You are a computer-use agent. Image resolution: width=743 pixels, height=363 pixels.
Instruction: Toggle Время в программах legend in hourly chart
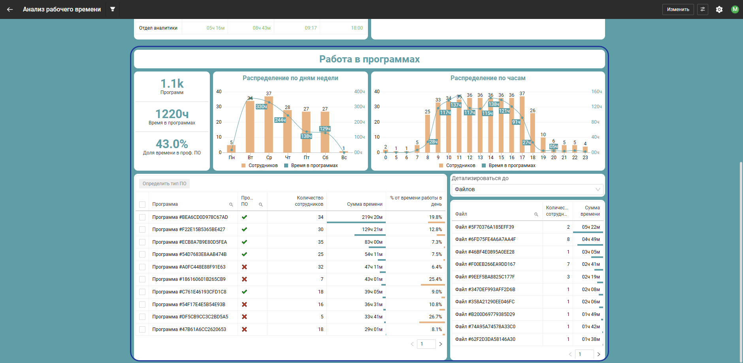[509, 166]
